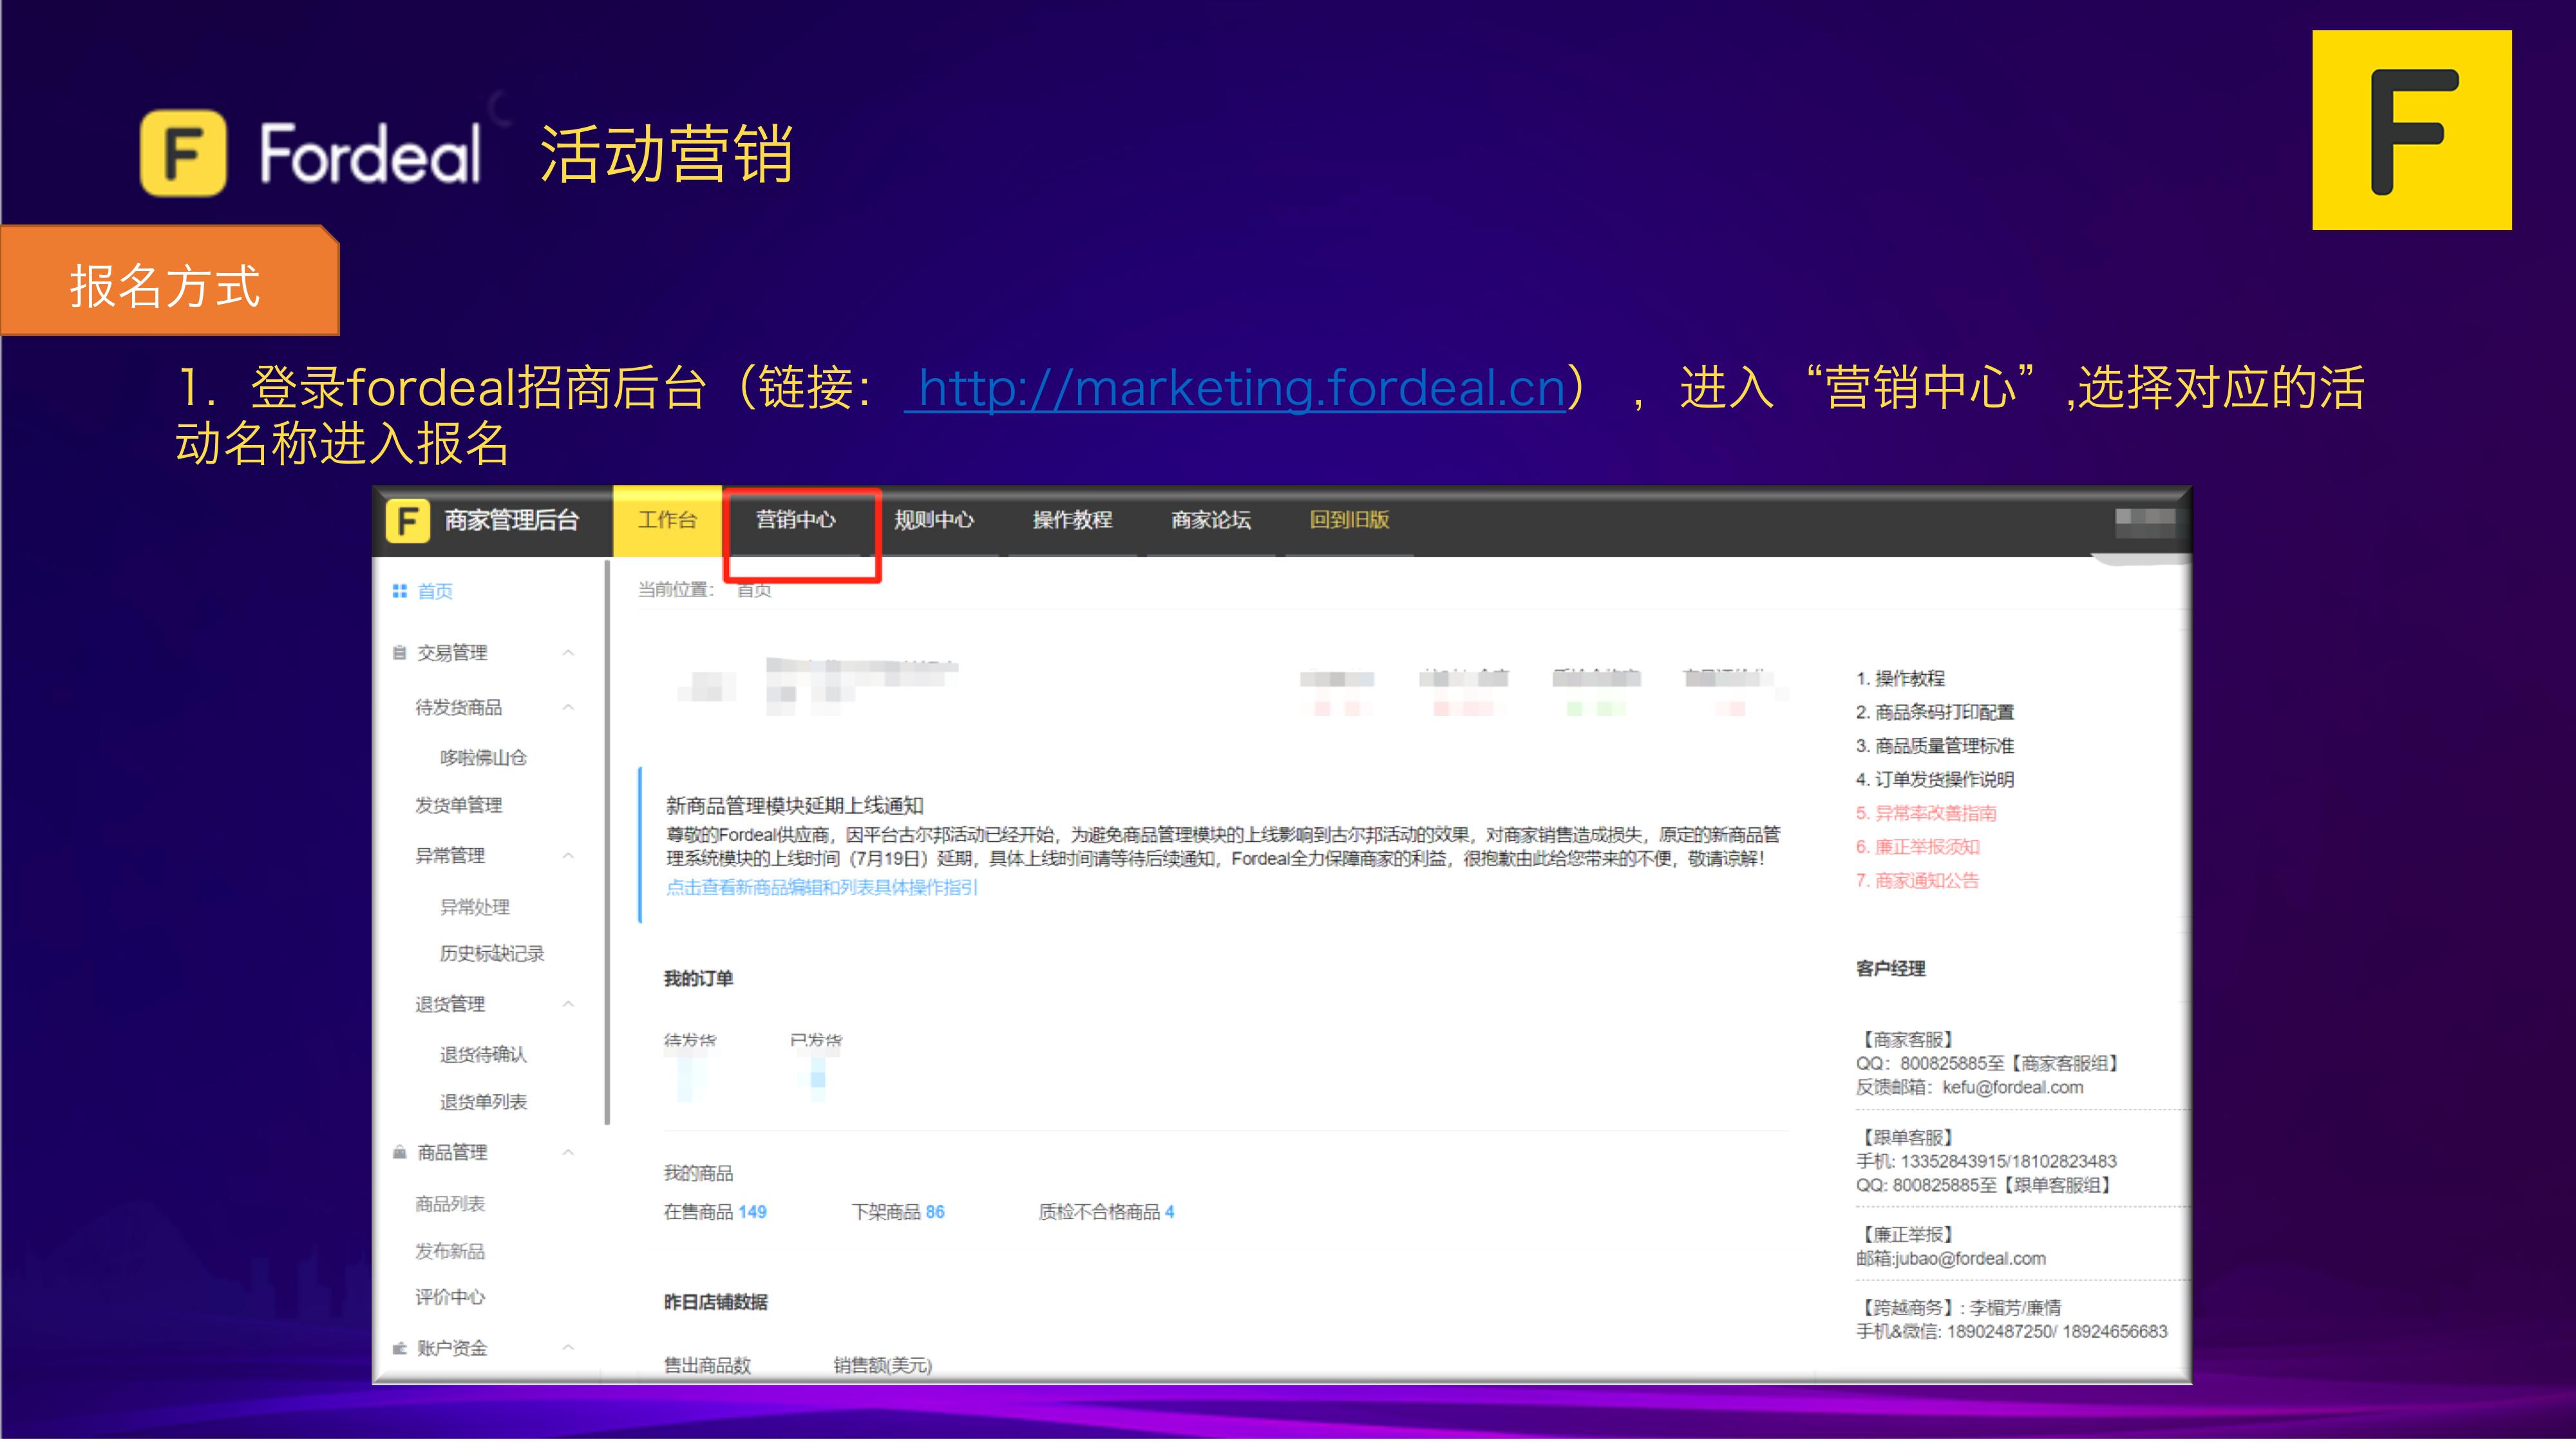
Task: Open 商品列表 in the sidebar
Action: pos(450,1203)
